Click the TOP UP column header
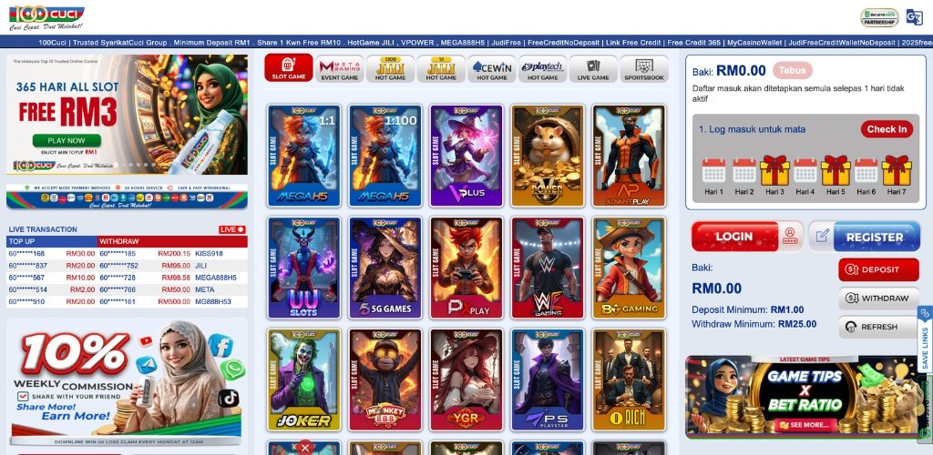 [52, 242]
